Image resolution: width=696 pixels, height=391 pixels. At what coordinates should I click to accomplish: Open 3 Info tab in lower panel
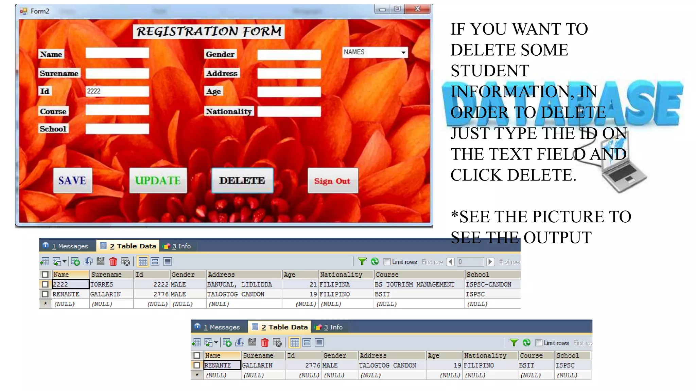(329, 327)
